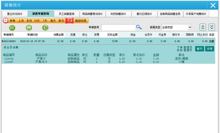Select the 昨天 time filter
Viewport: 220px width, 133px height.
coord(61,21)
